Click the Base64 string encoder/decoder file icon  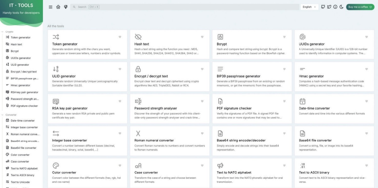(x=220, y=133)
